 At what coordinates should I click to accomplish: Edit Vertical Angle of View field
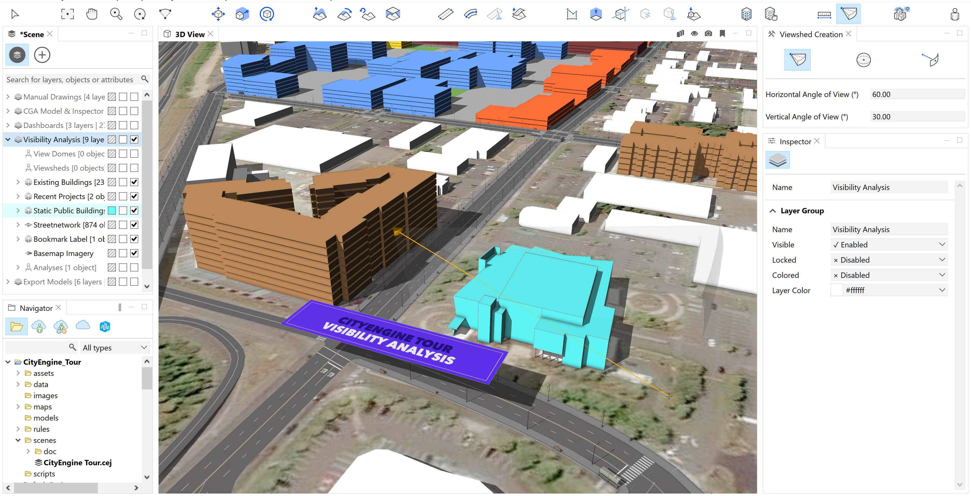click(x=917, y=117)
